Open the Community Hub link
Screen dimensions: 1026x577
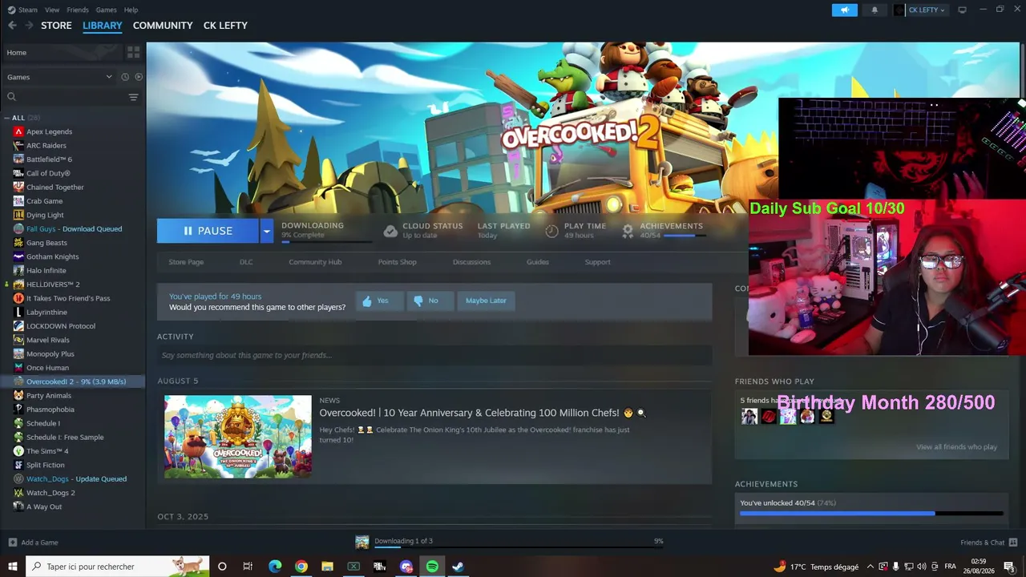point(315,262)
